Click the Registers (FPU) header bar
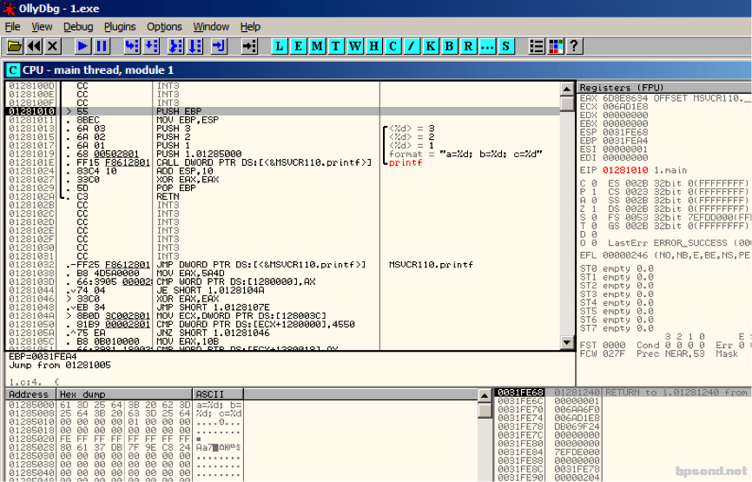This screenshot has width=752, height=482. pyautogui.click(x=664, y=88)
